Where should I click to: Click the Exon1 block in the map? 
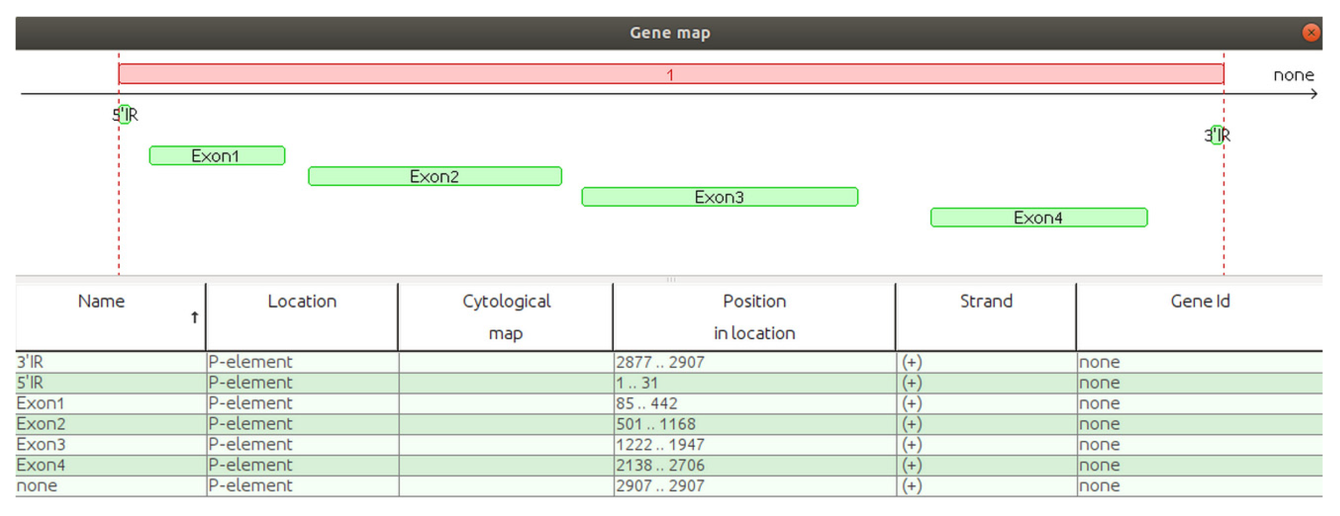point(217,156)
